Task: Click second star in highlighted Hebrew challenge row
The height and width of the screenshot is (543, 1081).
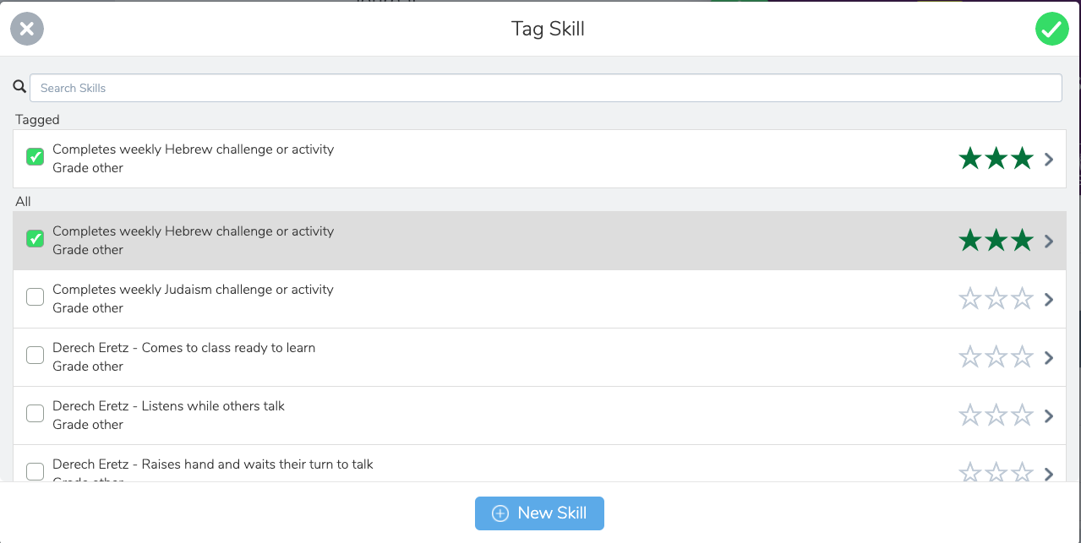Action: 996,241
